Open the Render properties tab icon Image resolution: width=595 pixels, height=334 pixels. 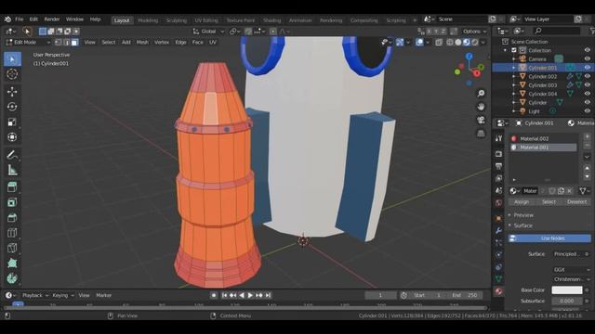coord(498,154)
